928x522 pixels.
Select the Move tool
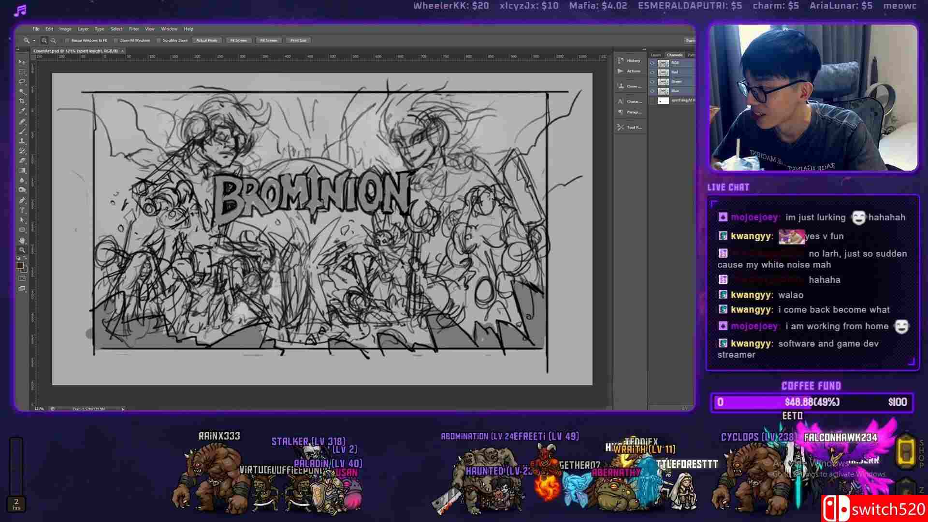[22, 61]
